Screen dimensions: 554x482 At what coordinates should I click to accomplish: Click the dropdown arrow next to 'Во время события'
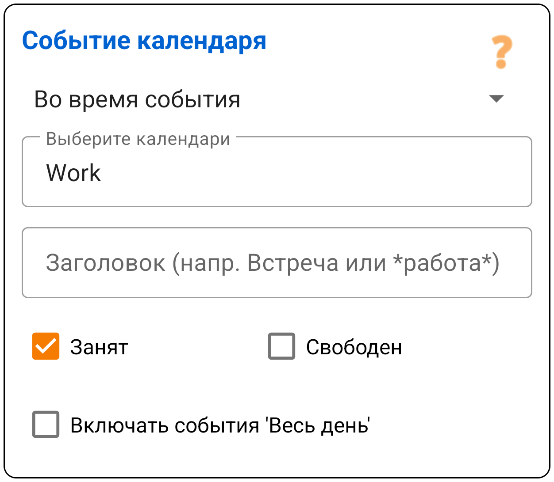(x=496, y=99)
